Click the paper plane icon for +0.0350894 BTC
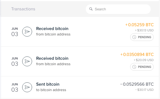The width and height of the screenshot is (160, 99). click(x=27, y=61)
